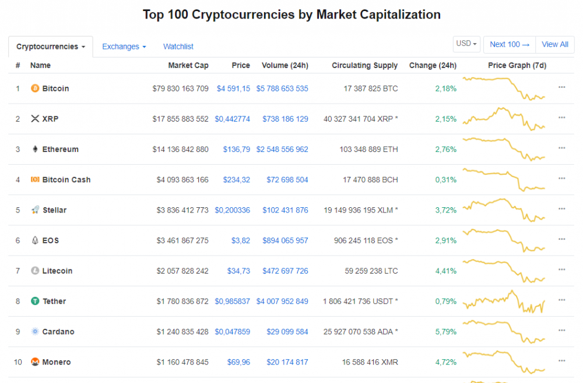The image size is (583, 383).
Task: Open the Ethereum 7d price graph
Action: (x=504, y=148)
